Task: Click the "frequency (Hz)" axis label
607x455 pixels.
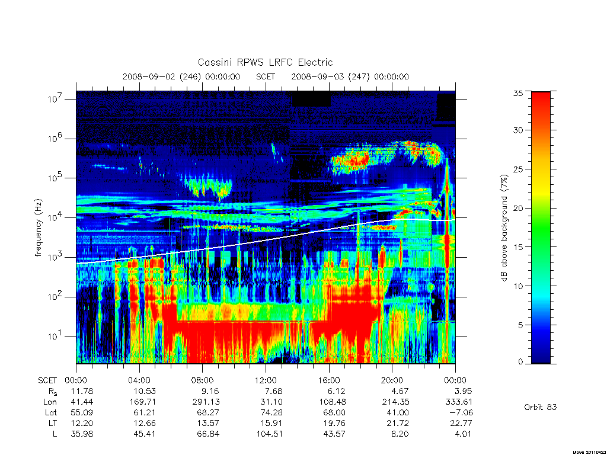Action: (x=38, y=228)
